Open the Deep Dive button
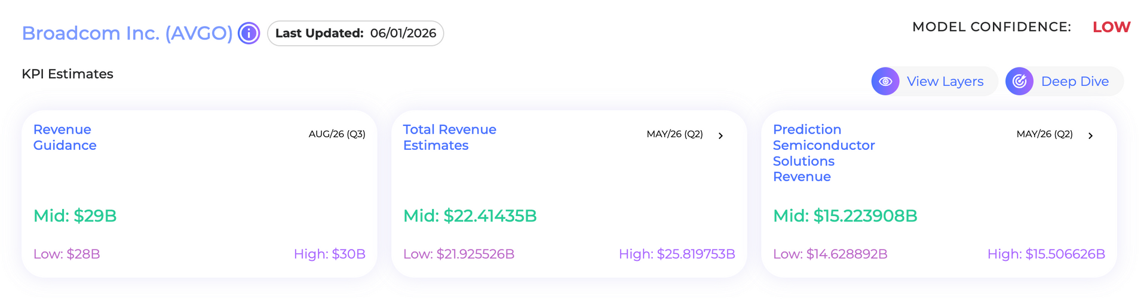The height and width of the screenshot is (308, 1147). point(1064,81)
